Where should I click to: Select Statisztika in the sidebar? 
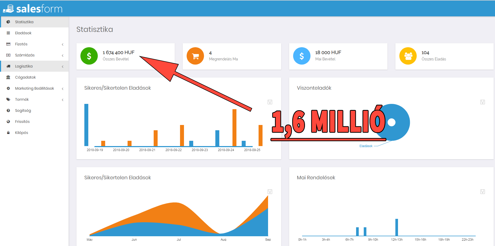[24, 22]
